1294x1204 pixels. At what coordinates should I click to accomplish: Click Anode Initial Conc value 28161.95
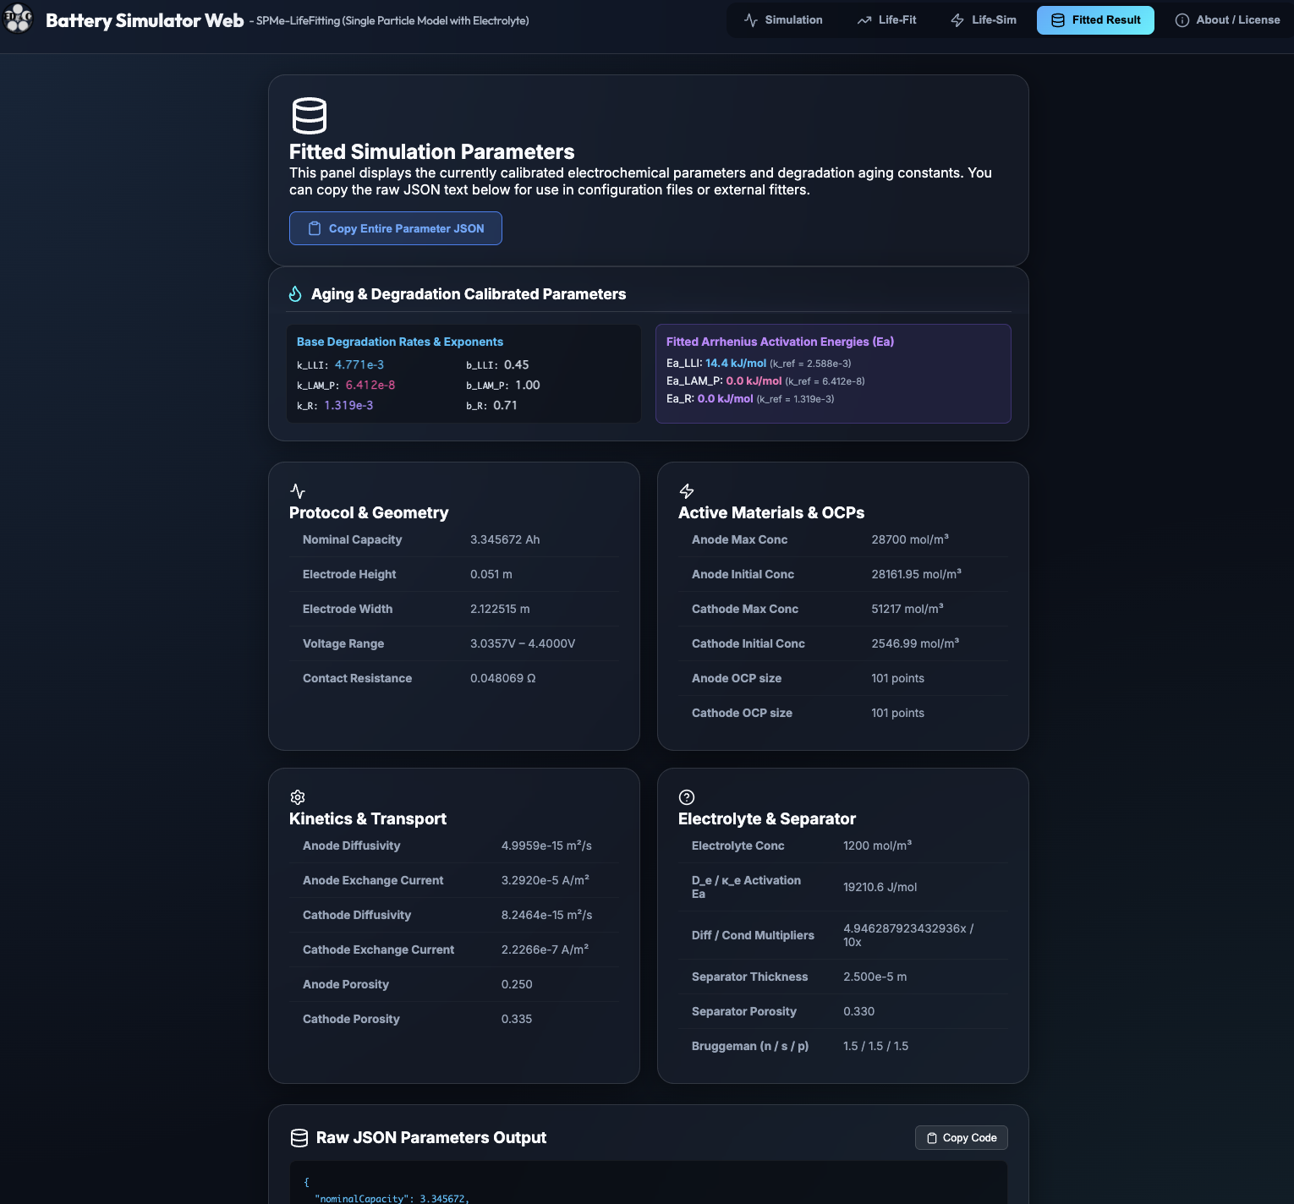916,574
